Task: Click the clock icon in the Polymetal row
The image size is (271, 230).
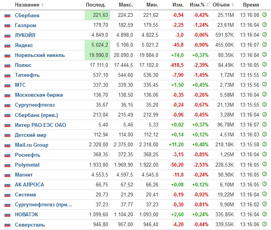Action: pyautogui.click(x=264, y=164)
